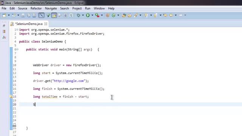The width and height of the screenshot is (242, 136).
Task: Open the Search menu
Action: 65,8
